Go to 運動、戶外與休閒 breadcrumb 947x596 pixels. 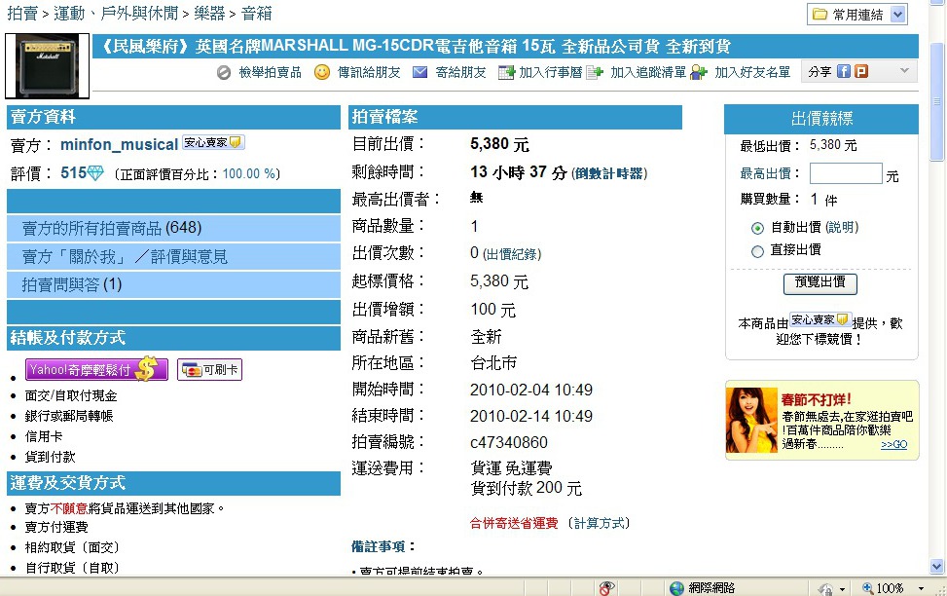(x=116, y=14)
